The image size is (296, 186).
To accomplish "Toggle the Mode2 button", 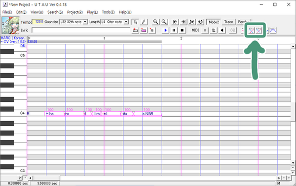I will (x=214, y=22).
